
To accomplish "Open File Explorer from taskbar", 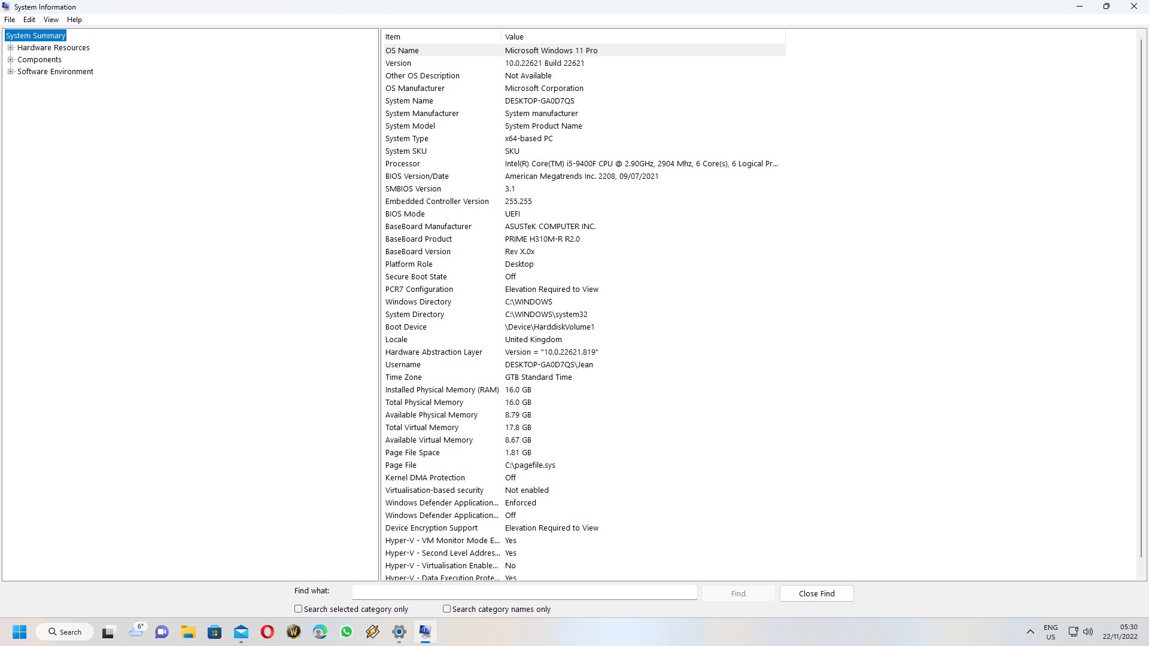I will pos(189,632).
